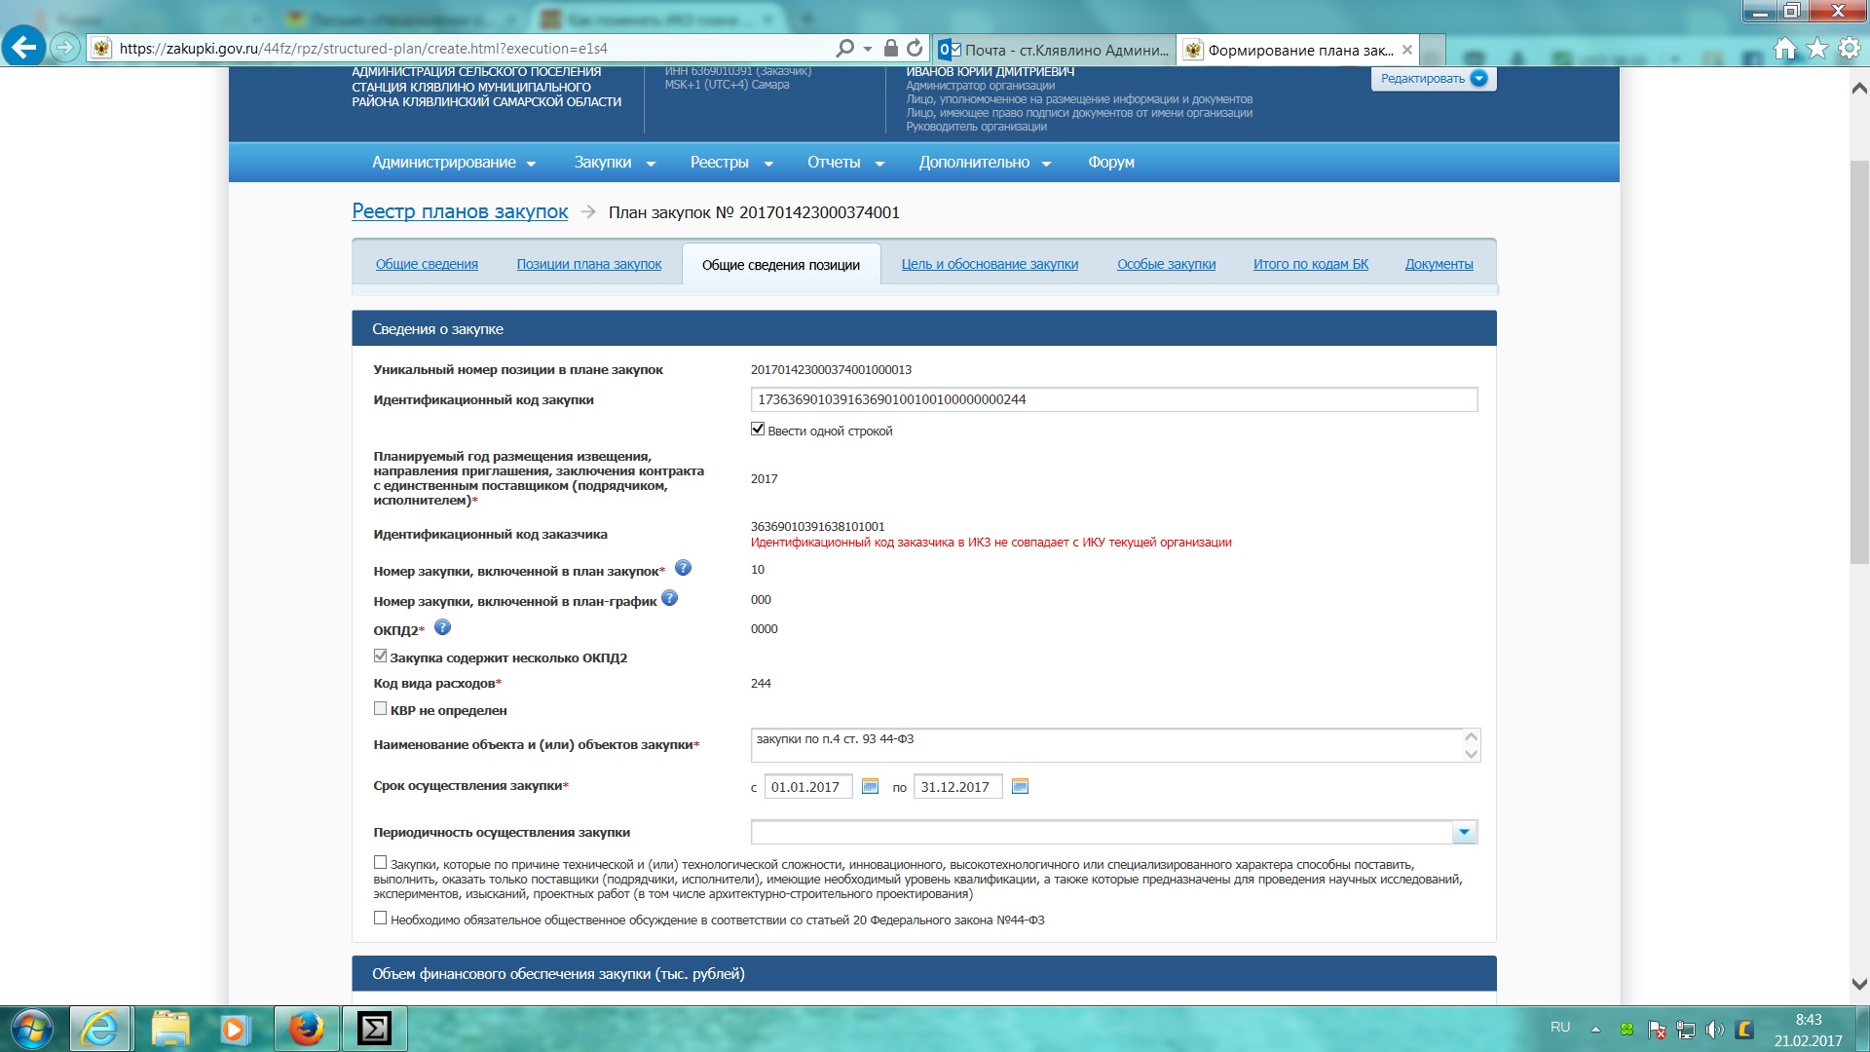Click the identification code input field
This screenshot has height=1052, width=1870.
tap(1113, 399)
